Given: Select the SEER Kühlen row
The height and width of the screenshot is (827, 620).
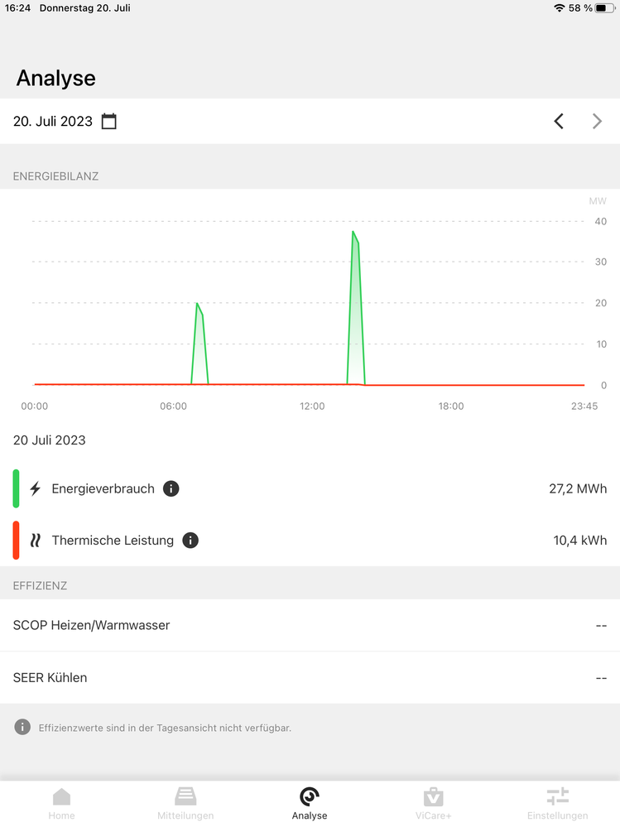Looking at the screenshot, I should pyautogui.click(x=310, y=677).
